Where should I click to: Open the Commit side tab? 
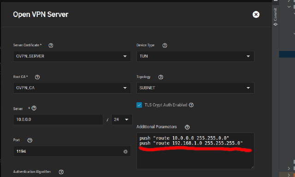pyautogui.click(x=276, y=17)
